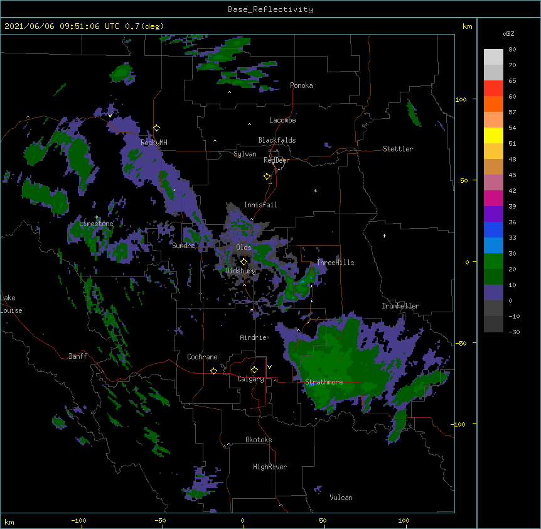Select the yellow diamond marker between Olds and Didsbury

click(x=244, y=262)
